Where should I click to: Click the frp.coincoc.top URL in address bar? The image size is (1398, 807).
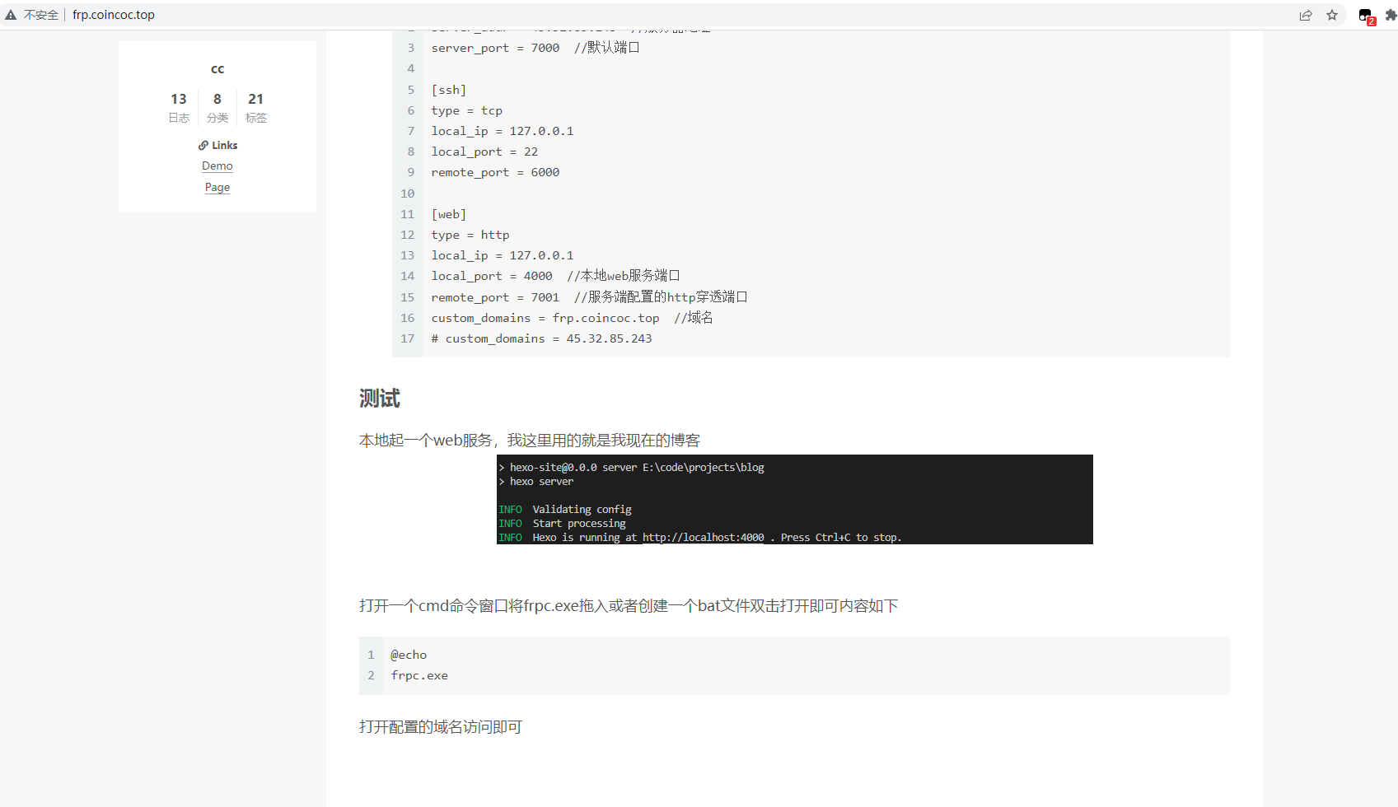click(x=114, y=15)
